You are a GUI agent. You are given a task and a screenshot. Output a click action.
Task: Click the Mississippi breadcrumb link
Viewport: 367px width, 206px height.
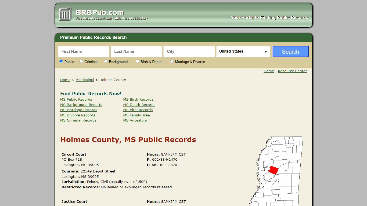(85, 80)
